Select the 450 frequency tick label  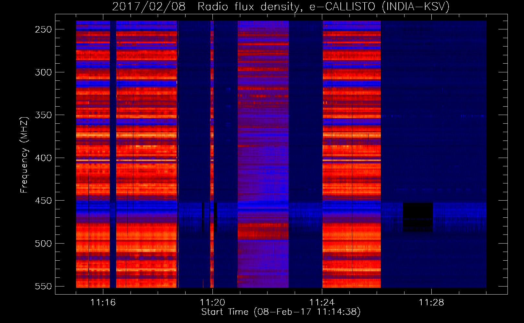coord(43,201)
